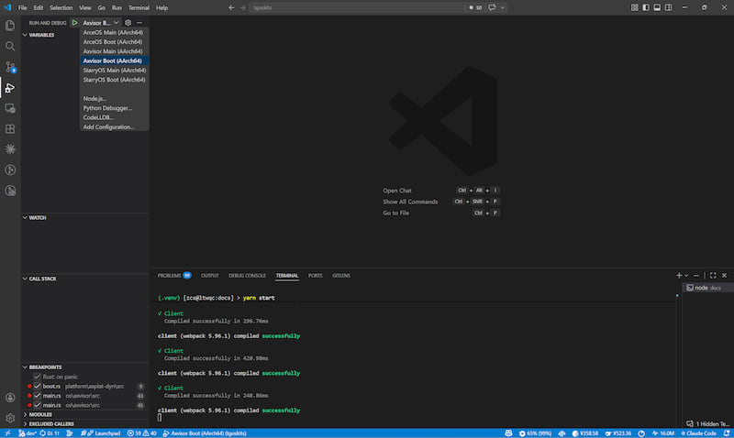
Task: Switch to the GITLENS tab
Action: (x=341, y=275)
